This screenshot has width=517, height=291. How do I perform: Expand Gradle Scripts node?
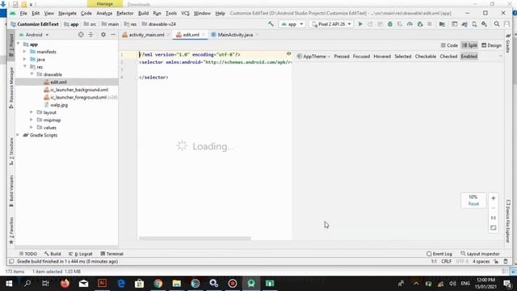(x=18, y=135)
